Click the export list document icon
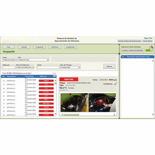 54,75
